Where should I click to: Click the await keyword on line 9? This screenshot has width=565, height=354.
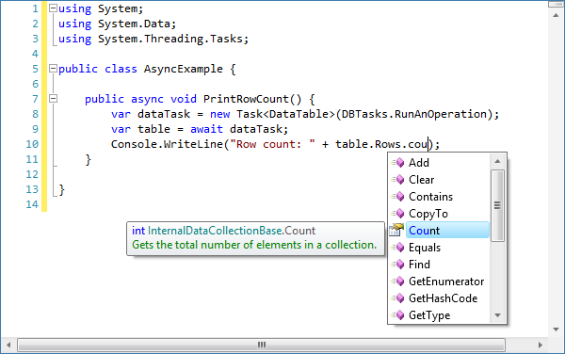point(206,129)
